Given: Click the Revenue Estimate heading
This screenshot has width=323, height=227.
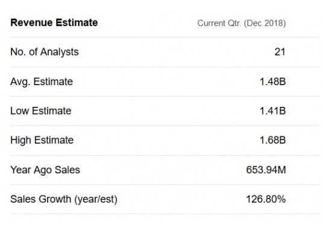Looking at the screenshot, I should coord(54,22).
